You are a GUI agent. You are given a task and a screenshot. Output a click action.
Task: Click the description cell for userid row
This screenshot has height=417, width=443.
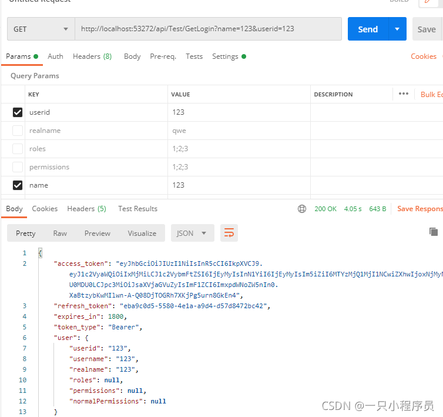[x=377, y=112]
